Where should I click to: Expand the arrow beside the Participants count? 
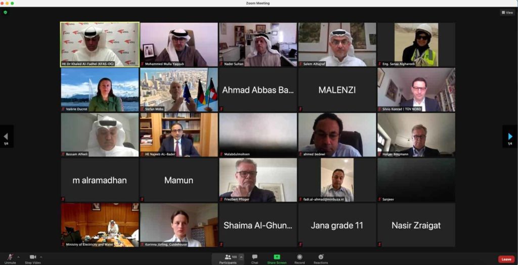241,257
